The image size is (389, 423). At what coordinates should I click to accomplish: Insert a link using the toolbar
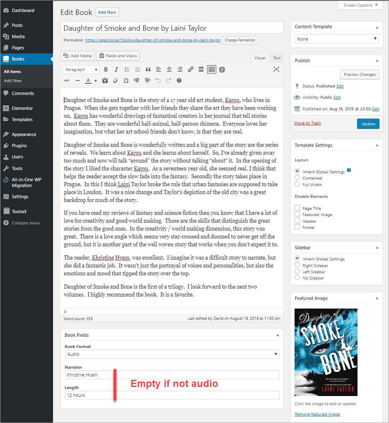[x=190, y=69]
